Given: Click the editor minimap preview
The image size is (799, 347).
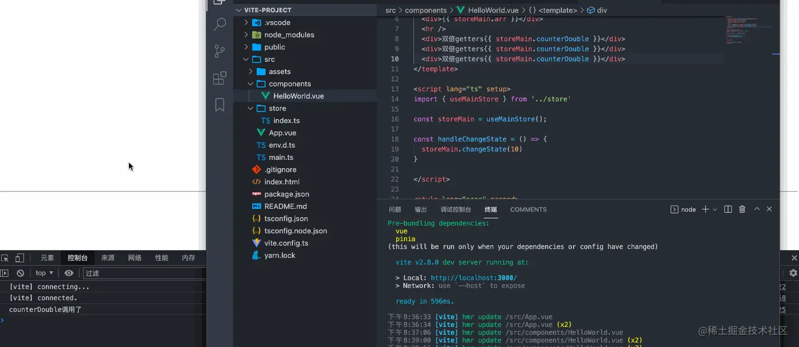Looking at the screenshot, I should tap(749, 31).
